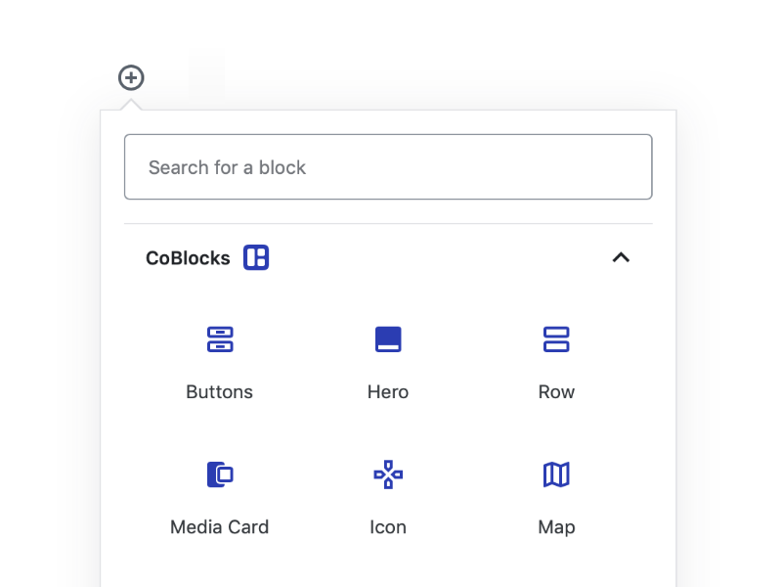Click the CoBlocks category heading text
This screenshot has width=782, height=587.
click(188, 258)
